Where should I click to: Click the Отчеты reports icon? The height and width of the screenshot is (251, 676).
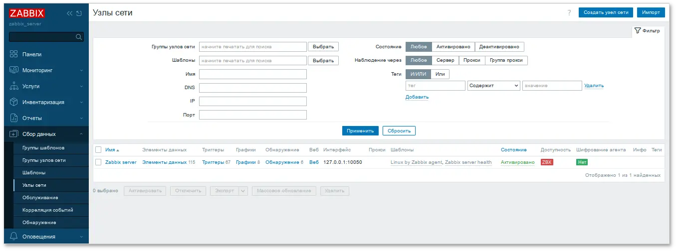(14, 118)
